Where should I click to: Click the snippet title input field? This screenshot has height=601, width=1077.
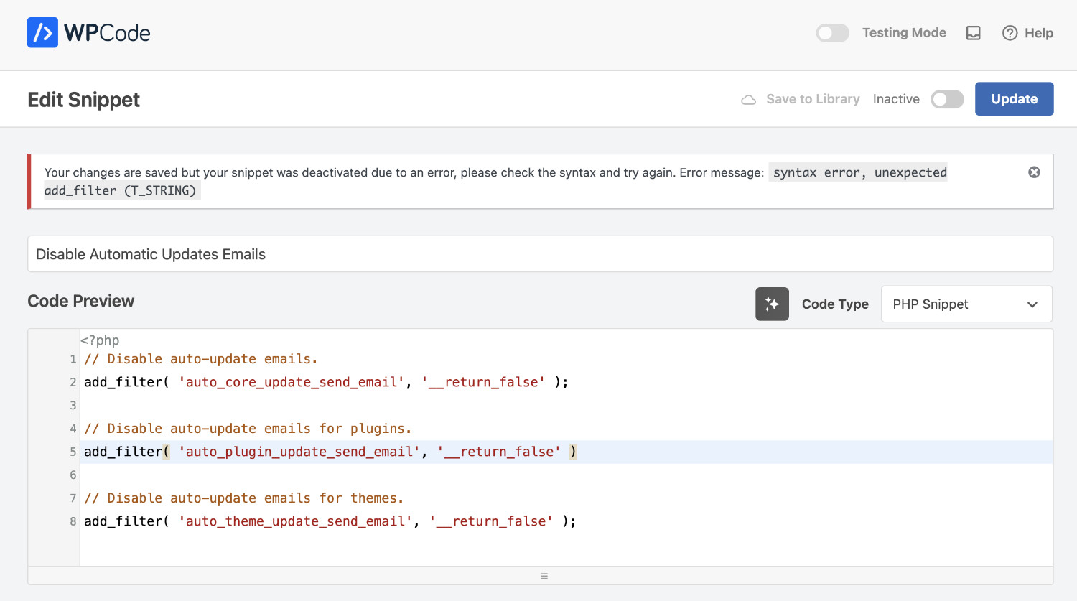(x=540, y=254)
